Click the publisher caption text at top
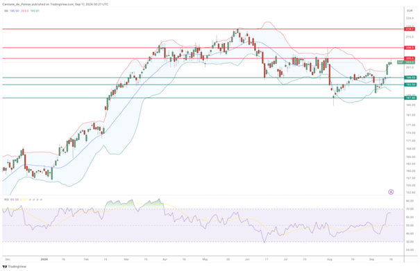The height and width of the screenshot is (271, 420). tap(56, 4)
